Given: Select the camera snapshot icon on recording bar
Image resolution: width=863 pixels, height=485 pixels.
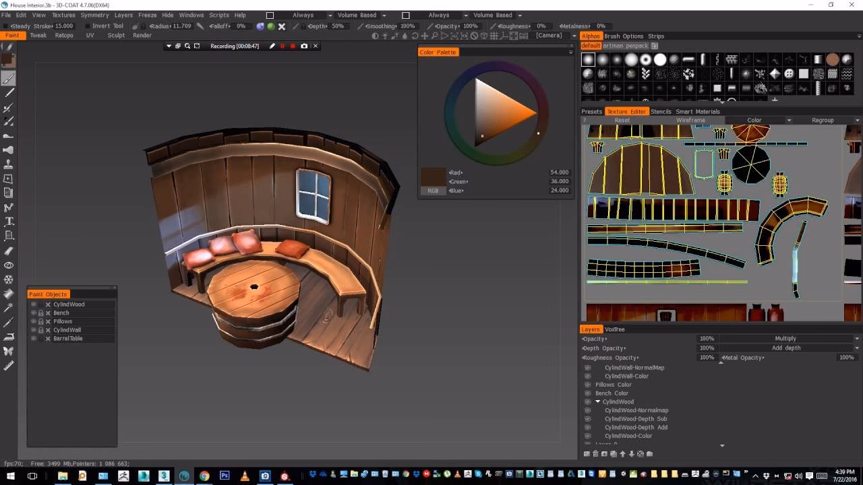Looking at the screenshot, I should click(x=305, y=46).
